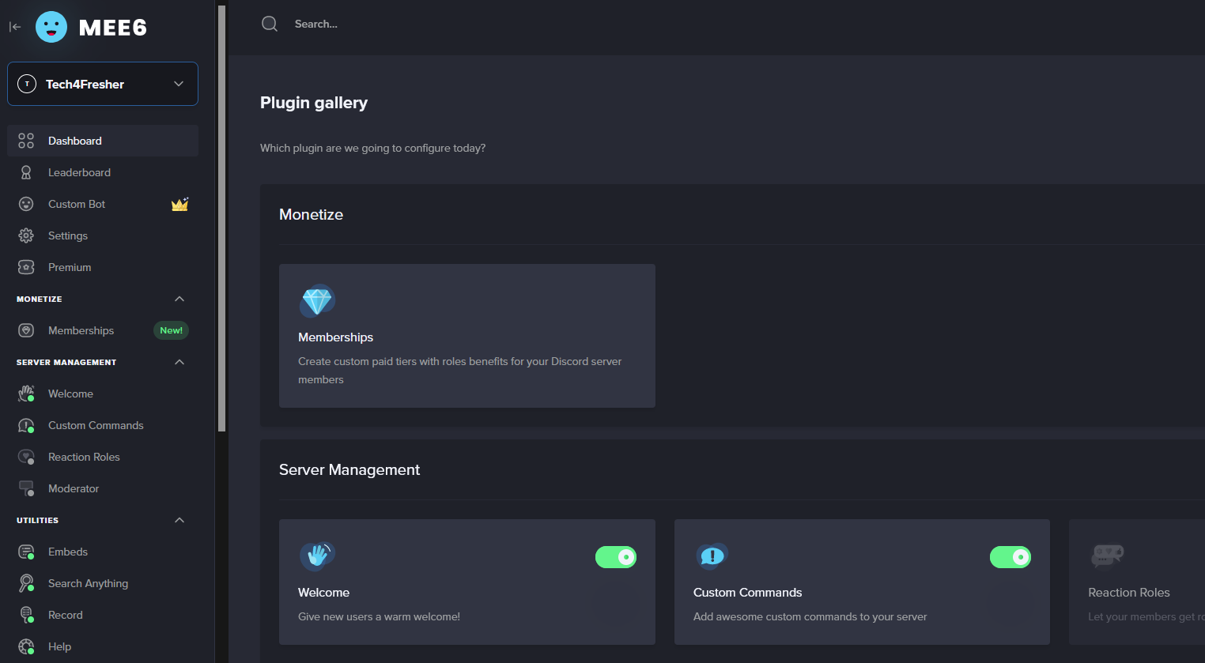
Task: Select Memberships in the sidebar menu
Action: pyautogui.click(x=103, y=330)
